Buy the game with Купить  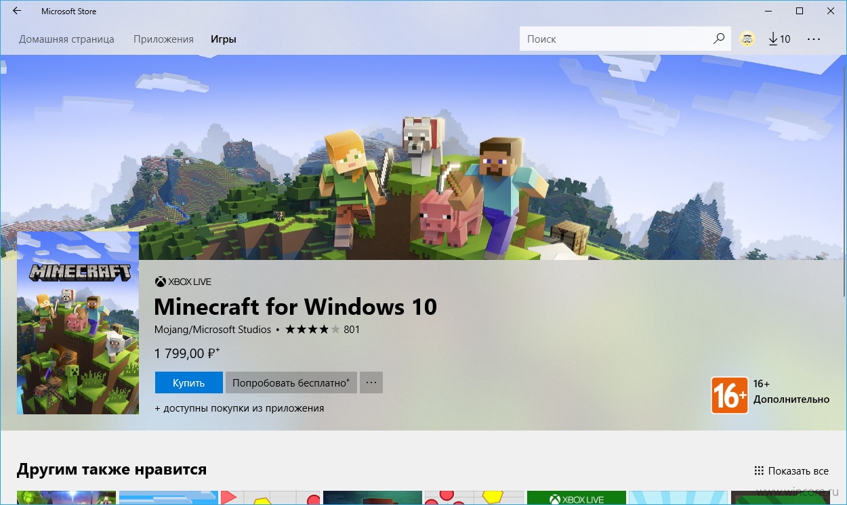[188, 382]
